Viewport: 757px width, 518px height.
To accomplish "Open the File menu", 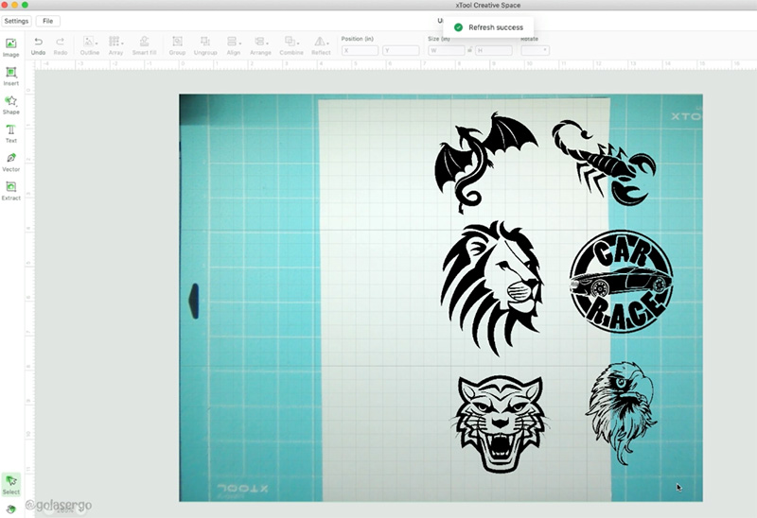I will [47, 21].
